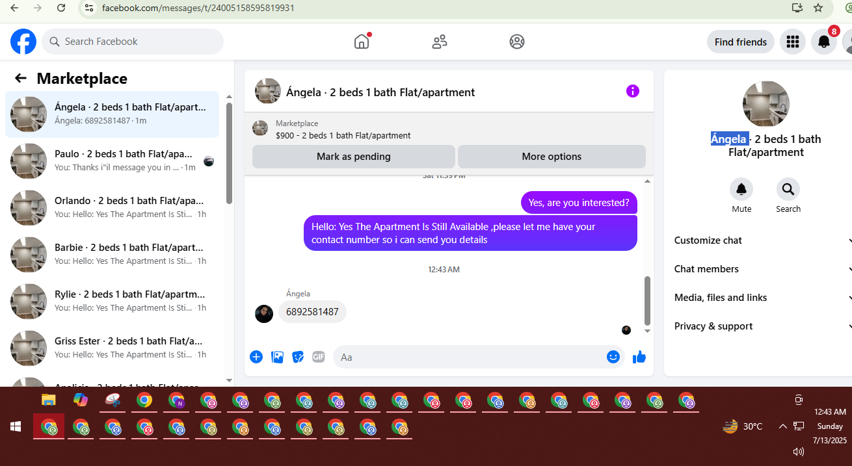Open the Griss Ester conversation in the list

click(112, 348)
